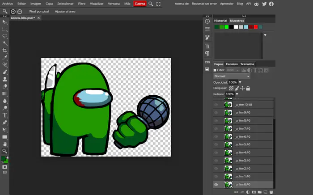Delete layer using the trash icon
Image resolution: width=313 pixels, height=195 pixels.
271,192
